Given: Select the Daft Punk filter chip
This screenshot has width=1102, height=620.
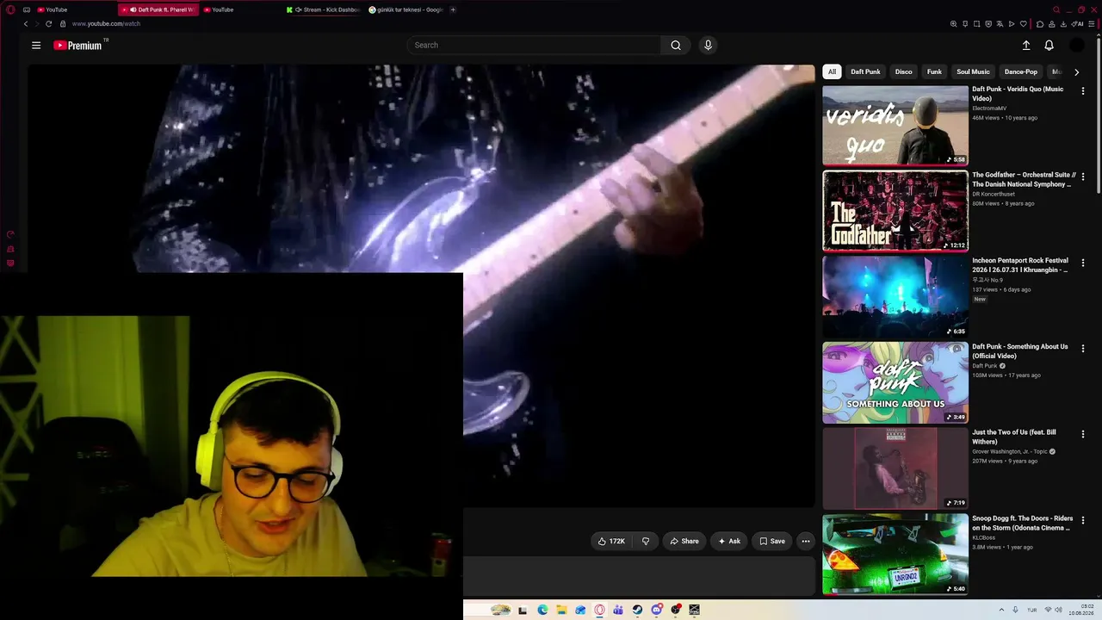Looking at the screenshot, I should pos(865,71).
